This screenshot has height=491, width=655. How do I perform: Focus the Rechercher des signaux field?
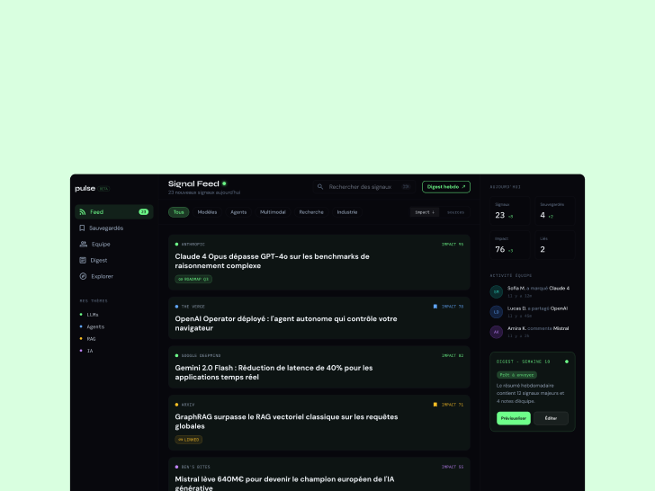point(360,187)
